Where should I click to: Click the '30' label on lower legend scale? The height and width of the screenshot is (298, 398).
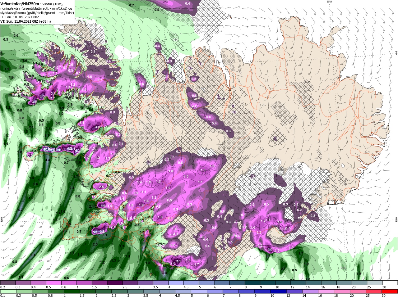click(384, 296)
